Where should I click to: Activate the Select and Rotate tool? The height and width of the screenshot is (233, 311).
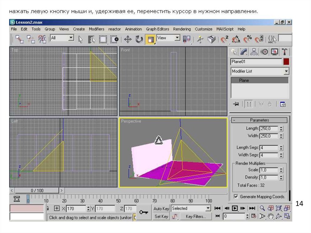139,39
